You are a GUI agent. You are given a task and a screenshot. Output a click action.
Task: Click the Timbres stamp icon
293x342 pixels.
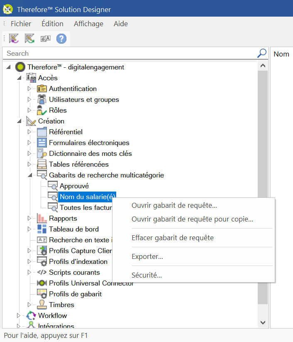[x=42, y=305]
